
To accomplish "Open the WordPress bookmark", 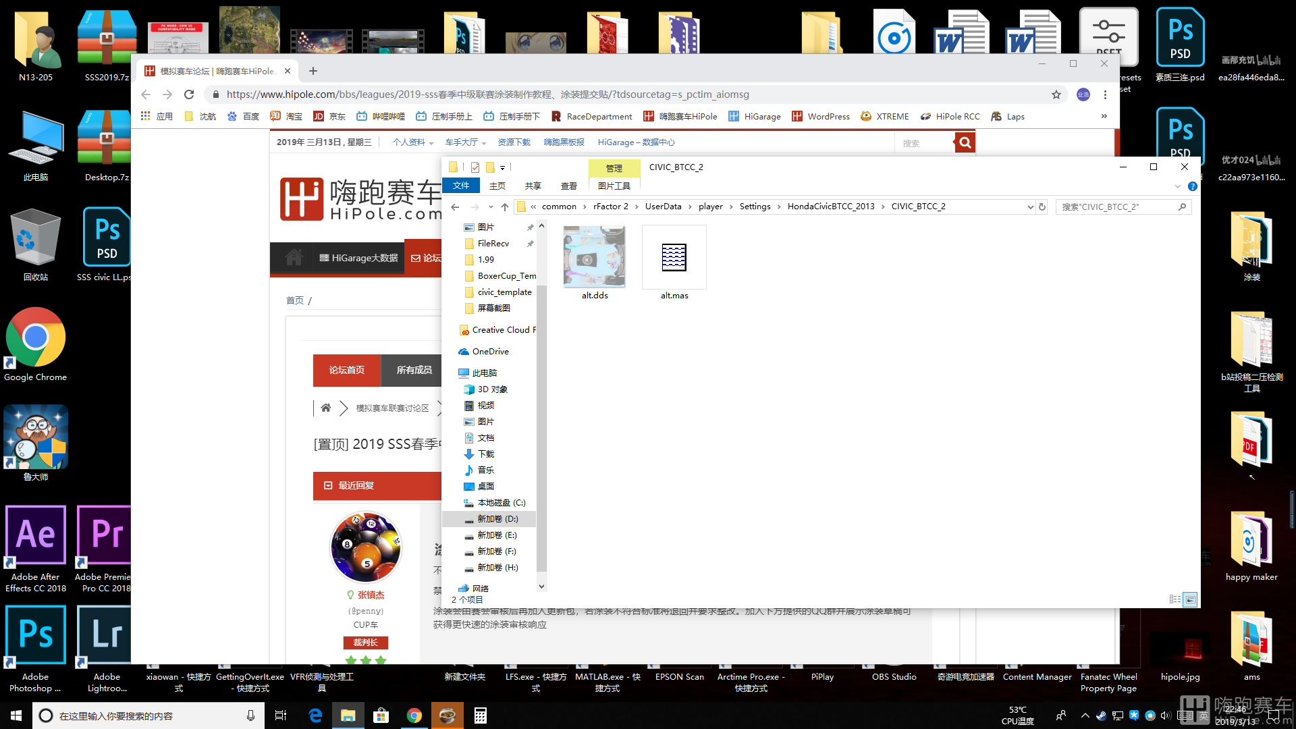I will pos(821,116).
